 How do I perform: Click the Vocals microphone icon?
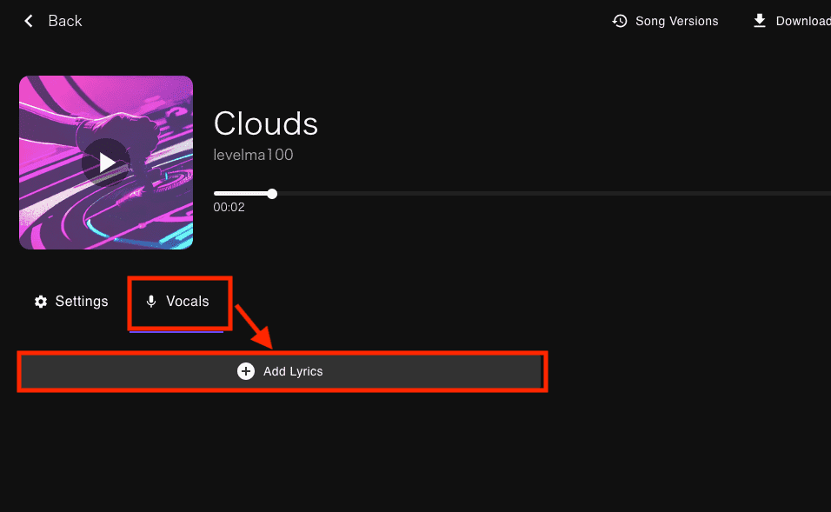pyautogui.click(x=151, y=302)
